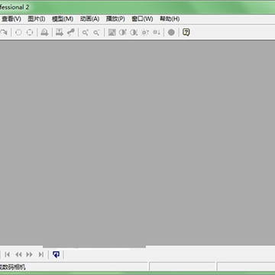
Task: Click the zoom out magnifier icon
Action: pos(96,32)
